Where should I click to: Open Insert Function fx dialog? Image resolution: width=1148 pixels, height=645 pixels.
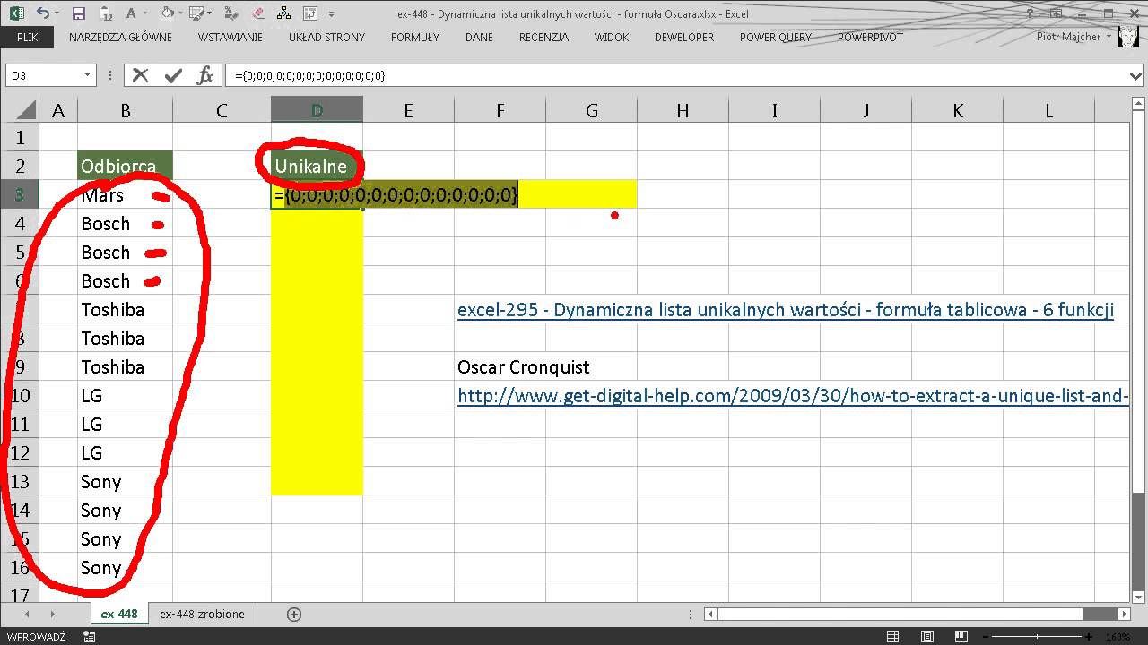(x=205, y=75)
